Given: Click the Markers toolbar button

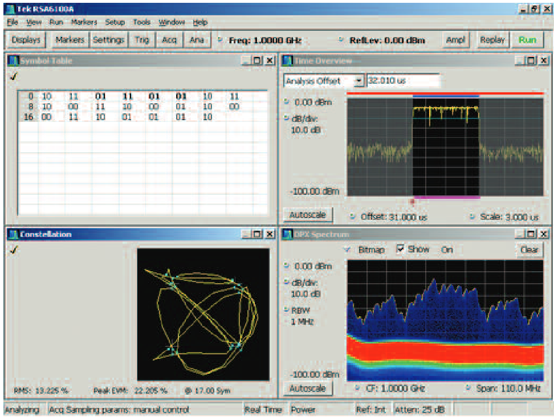Looking at the screenshot, I should tap(69, 39).
